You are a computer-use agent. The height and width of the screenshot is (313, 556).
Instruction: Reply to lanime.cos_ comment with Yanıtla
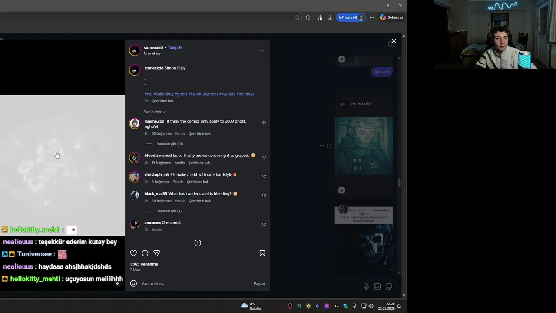tap(180, 133)
